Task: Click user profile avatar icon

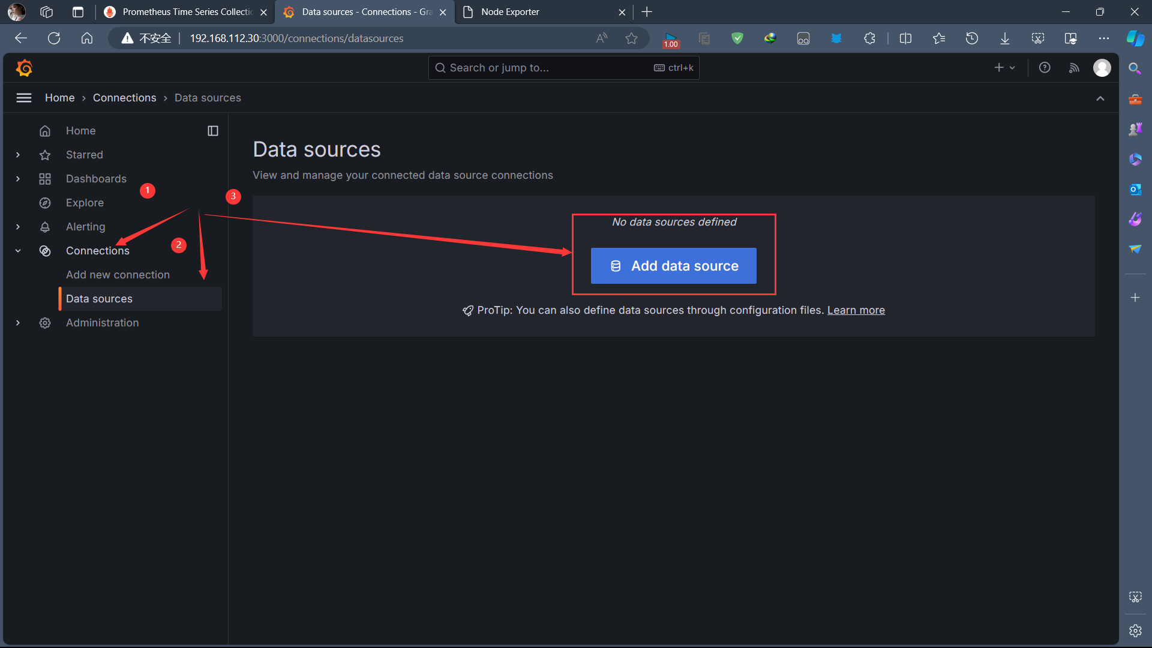Action: [1102, 68]
